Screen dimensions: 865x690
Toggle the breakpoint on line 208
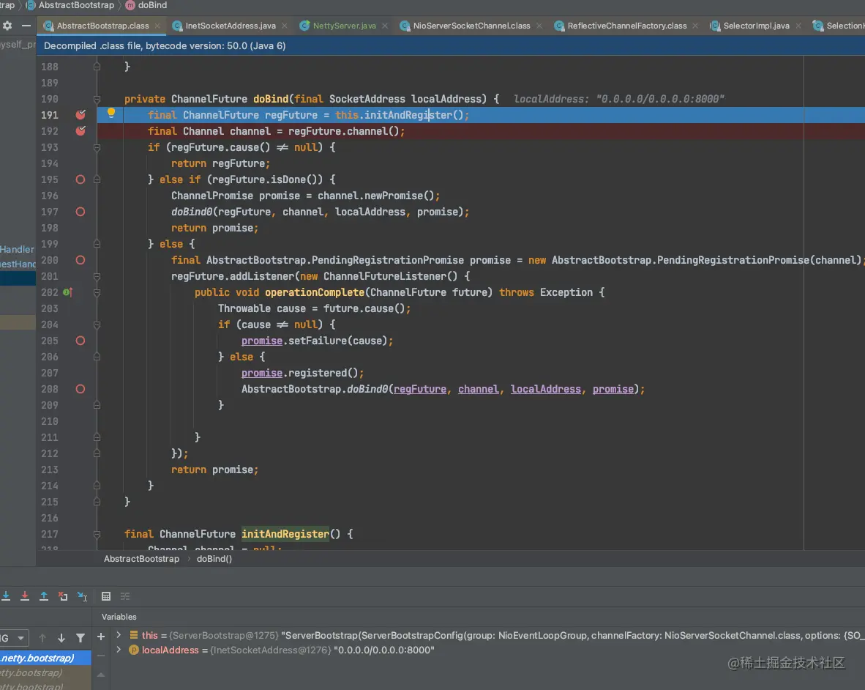point(80,389)
